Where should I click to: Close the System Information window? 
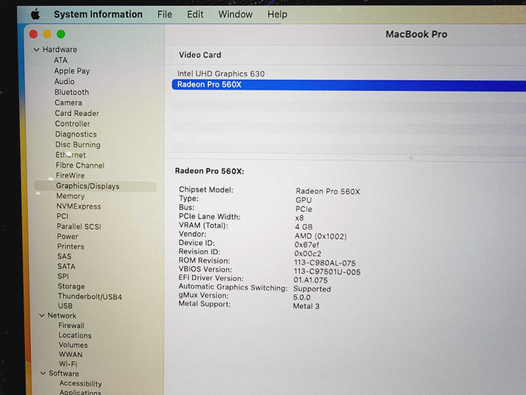click(34, 34)
